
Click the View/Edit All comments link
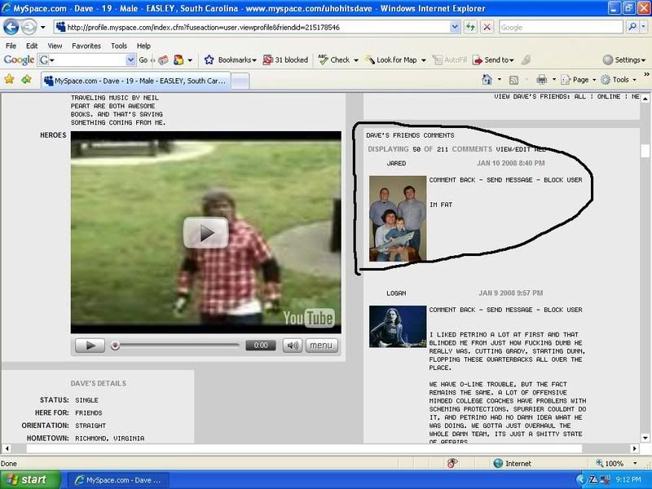(520, 149)
